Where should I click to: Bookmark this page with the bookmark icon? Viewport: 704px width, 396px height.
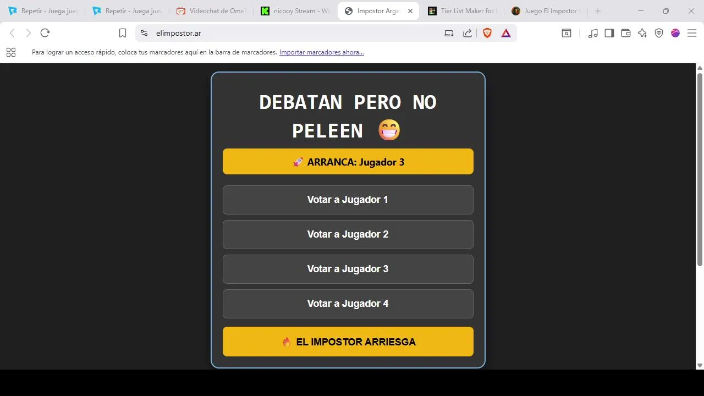(123, 33)
